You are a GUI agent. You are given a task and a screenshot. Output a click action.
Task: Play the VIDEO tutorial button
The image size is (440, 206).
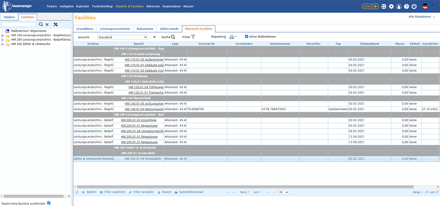point(370,6)
